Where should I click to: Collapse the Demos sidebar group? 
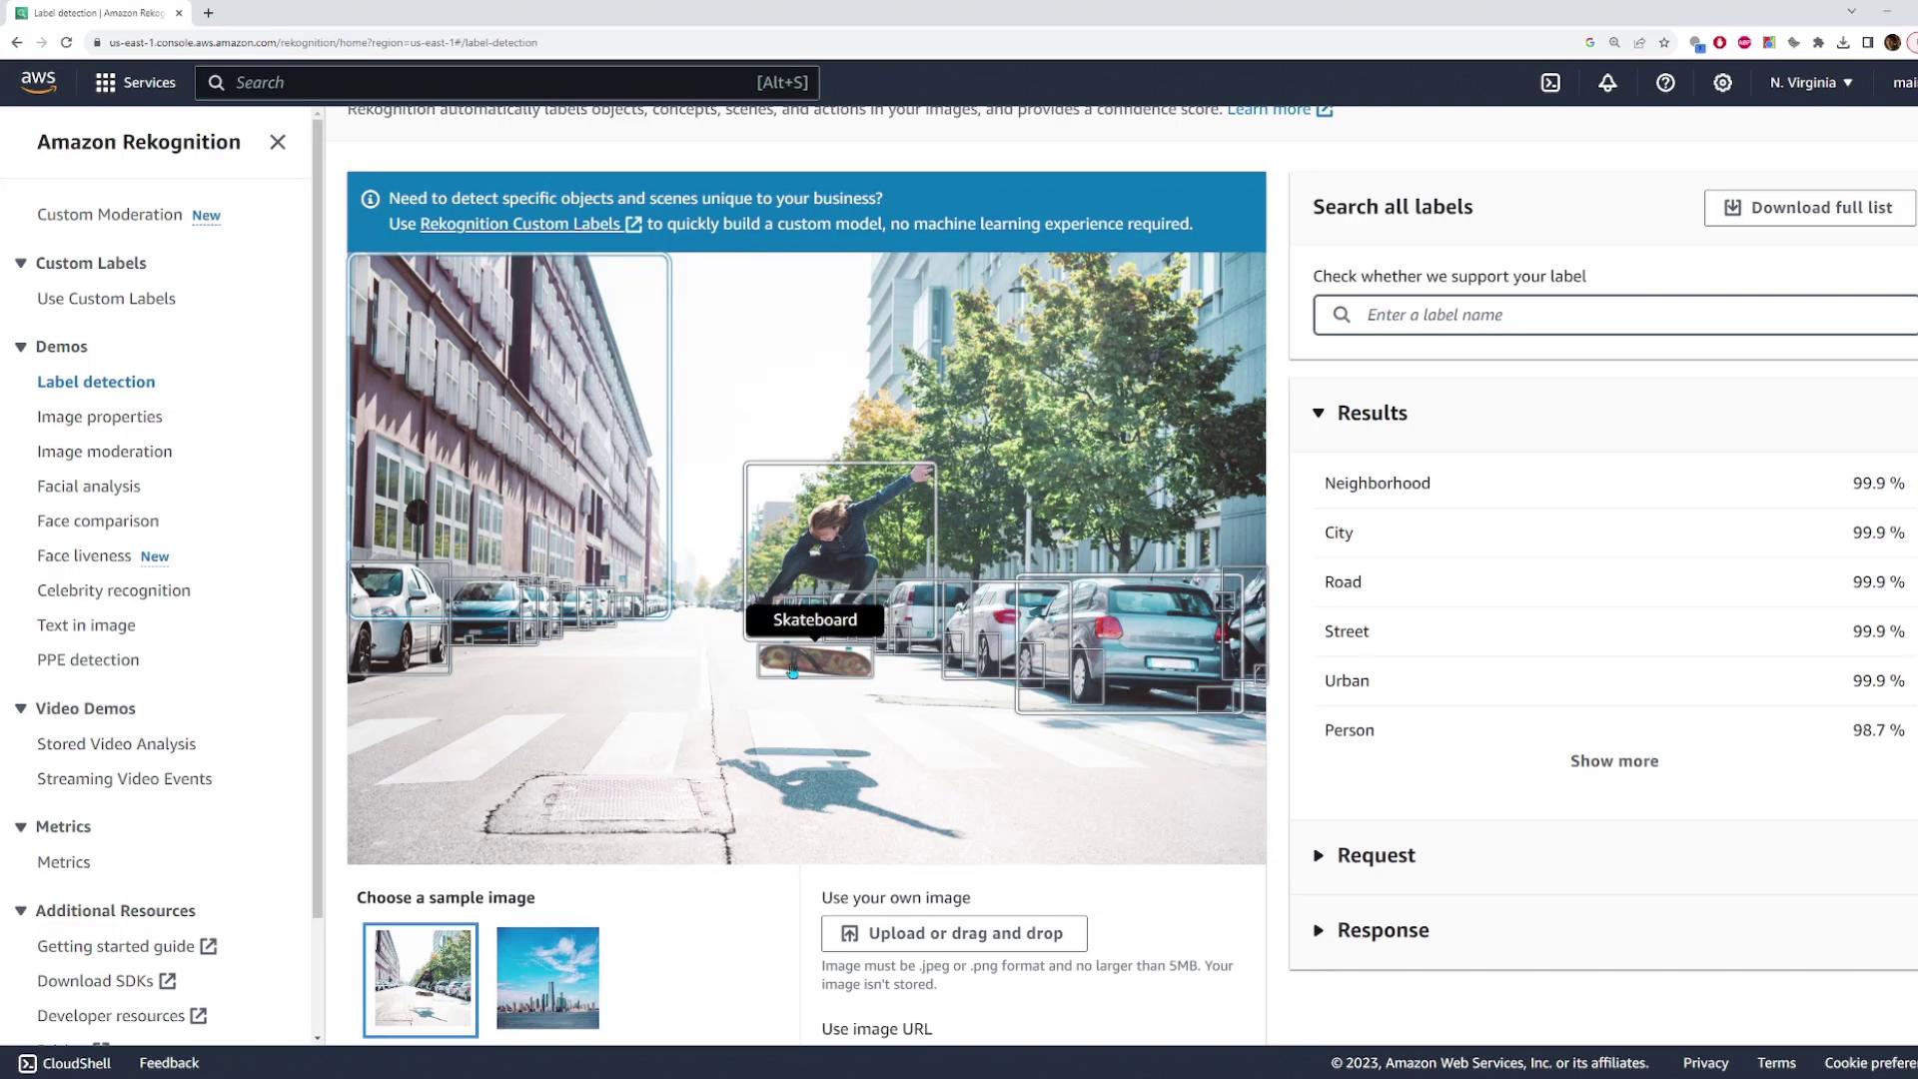pos(21,347)
